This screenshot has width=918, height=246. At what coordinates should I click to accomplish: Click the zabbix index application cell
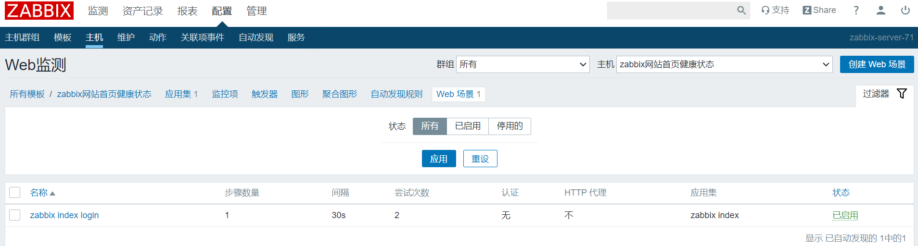[714, 215]
